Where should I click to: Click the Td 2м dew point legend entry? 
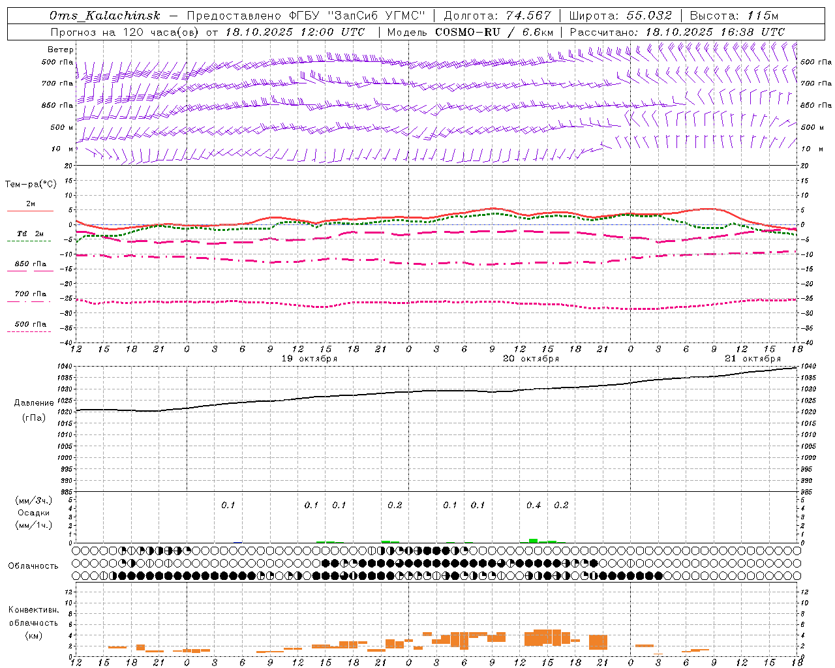31,234
